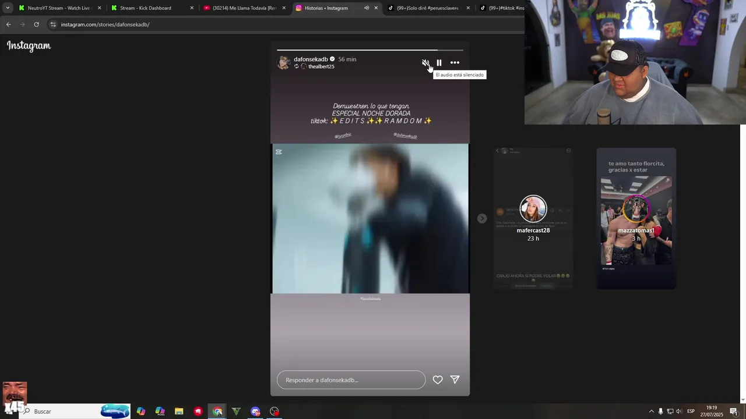Open the red app icon in taskbar
The width and height of the screenshot is (746, 419).
(198, 411)
